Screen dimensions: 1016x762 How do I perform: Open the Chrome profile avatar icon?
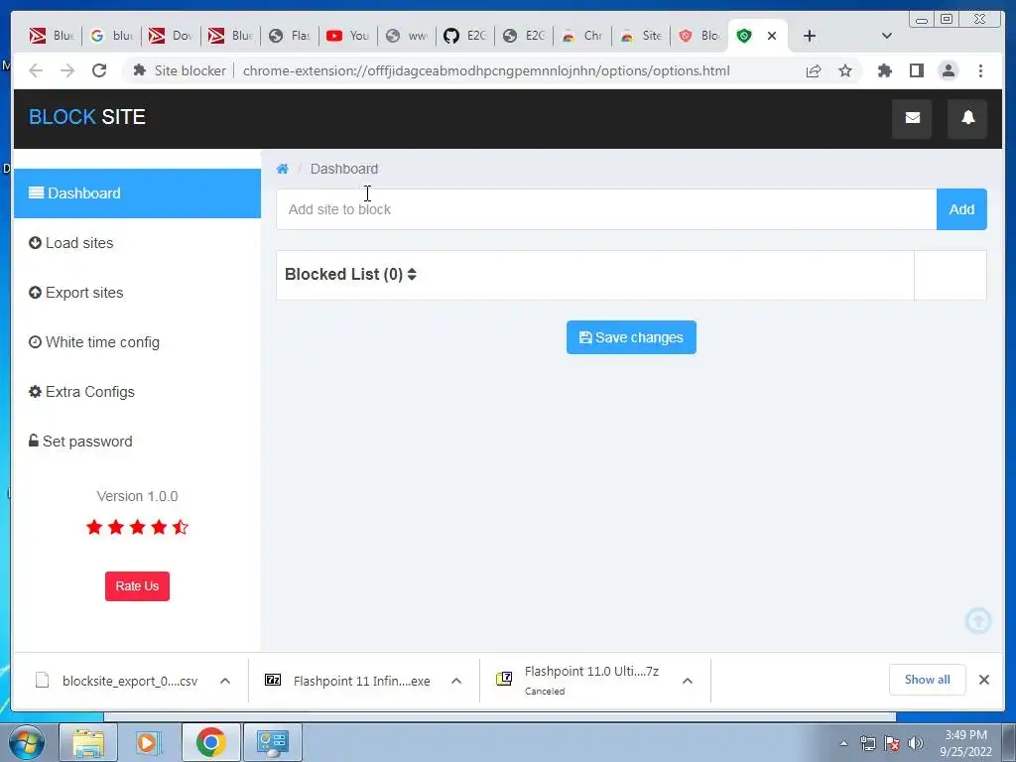[x=948, y=70]
